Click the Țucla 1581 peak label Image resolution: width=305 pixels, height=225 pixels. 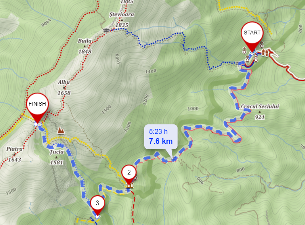(56, 157)
